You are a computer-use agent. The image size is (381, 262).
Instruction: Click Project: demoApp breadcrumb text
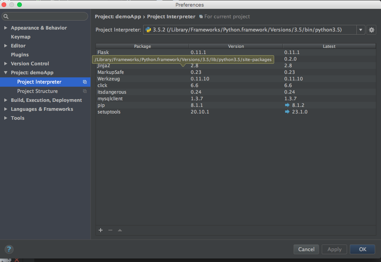pyautogui.click(x=118, y=16)
